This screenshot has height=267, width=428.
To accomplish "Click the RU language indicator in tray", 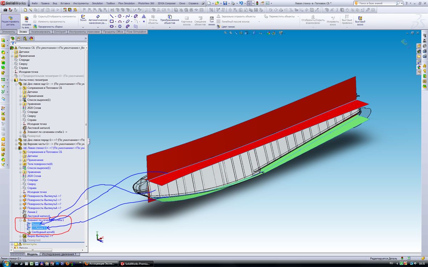I will pos(391,263).
